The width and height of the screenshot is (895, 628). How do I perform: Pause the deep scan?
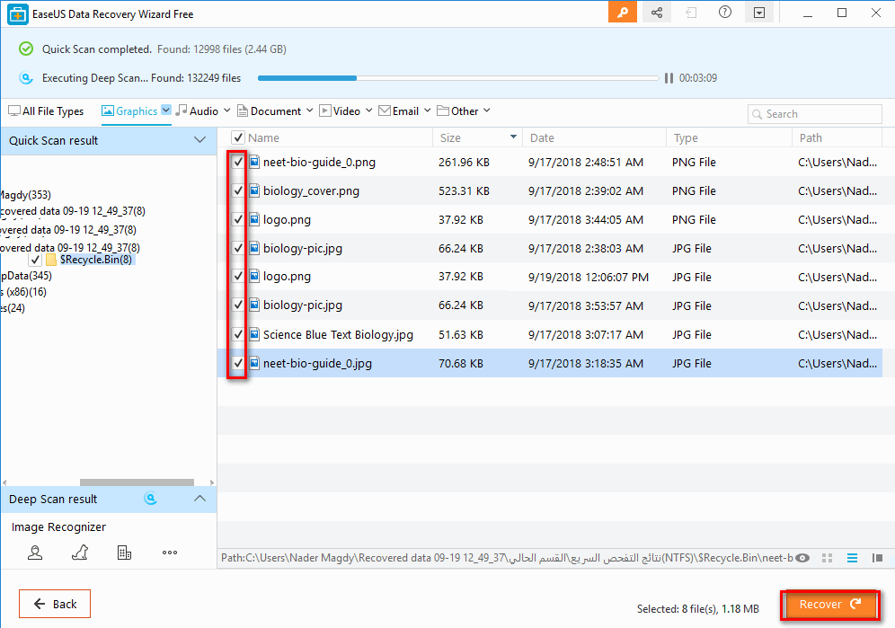(669, 78)
